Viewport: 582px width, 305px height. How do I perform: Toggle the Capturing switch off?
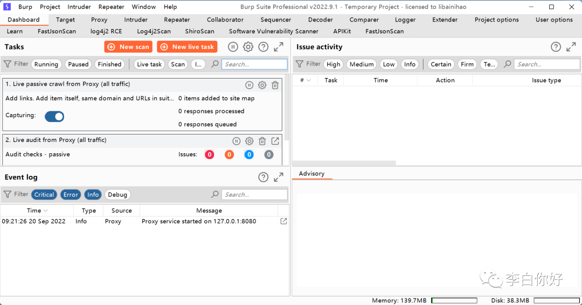[x=54, y=116]
